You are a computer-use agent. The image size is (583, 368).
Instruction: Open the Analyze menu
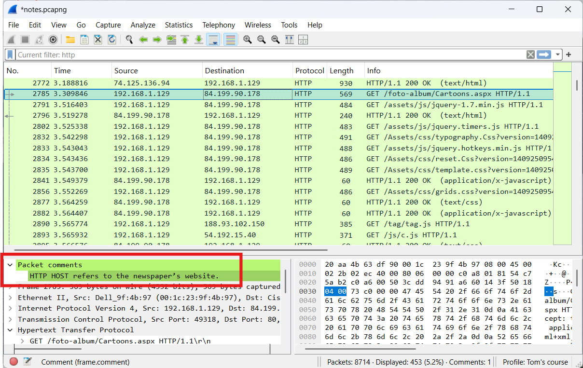pyautogui.click(x=143, y=25)
